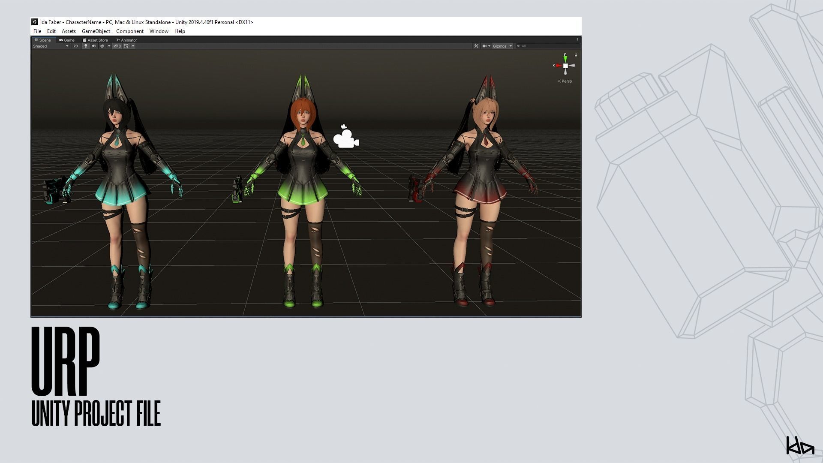Click the grid visibility icon
823x463 pixels.
tap(126, 46)
